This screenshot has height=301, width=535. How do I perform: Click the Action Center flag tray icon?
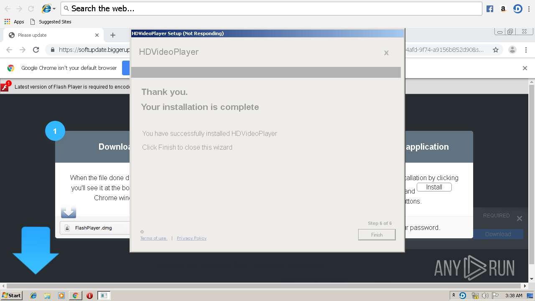coord(495,296)
